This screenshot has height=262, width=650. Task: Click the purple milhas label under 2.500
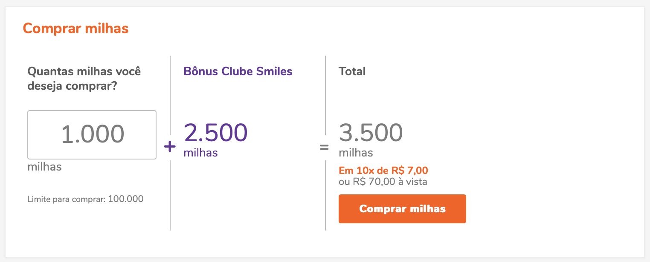coord(200,152)
